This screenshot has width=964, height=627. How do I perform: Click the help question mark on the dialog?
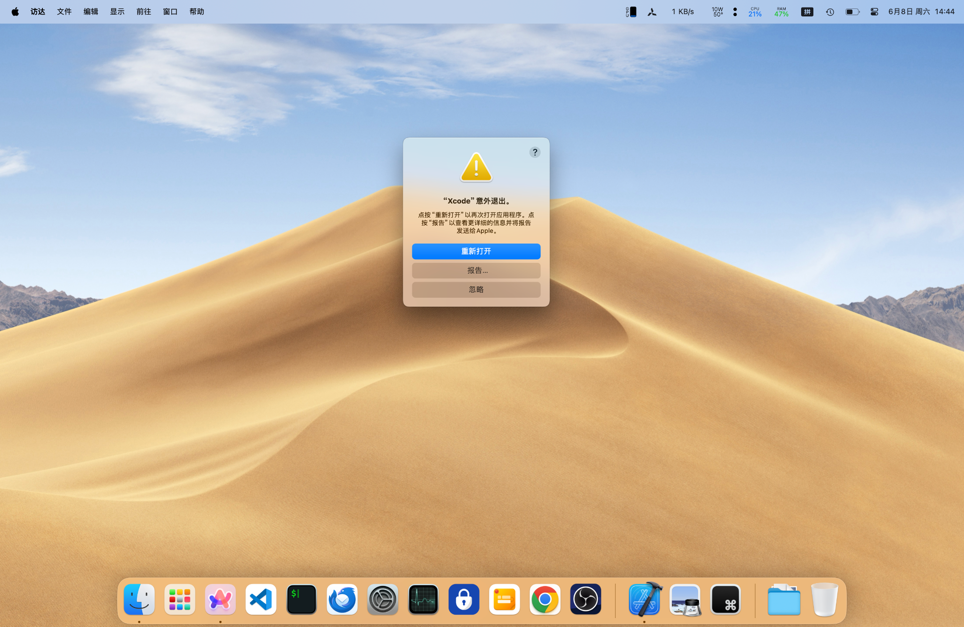click(x=535, y=152)
